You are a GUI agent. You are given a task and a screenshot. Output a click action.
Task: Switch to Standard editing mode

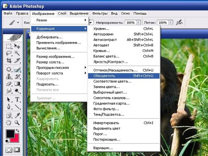9,150
